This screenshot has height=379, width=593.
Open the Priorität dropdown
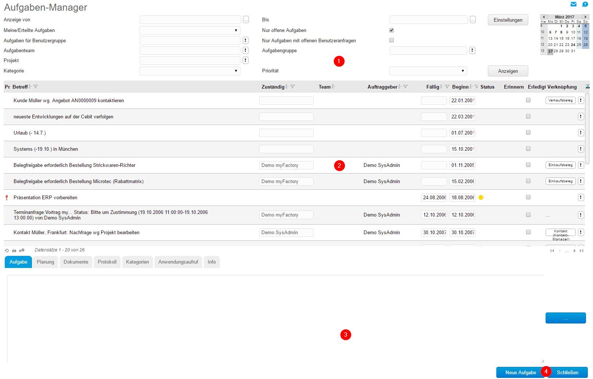(x=428, y=71)
